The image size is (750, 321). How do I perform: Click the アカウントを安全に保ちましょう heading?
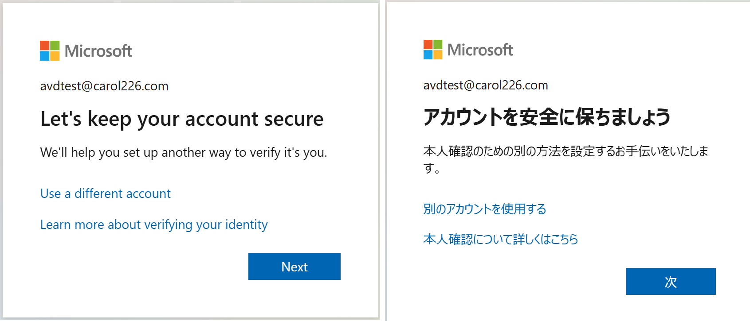(546, 117)
